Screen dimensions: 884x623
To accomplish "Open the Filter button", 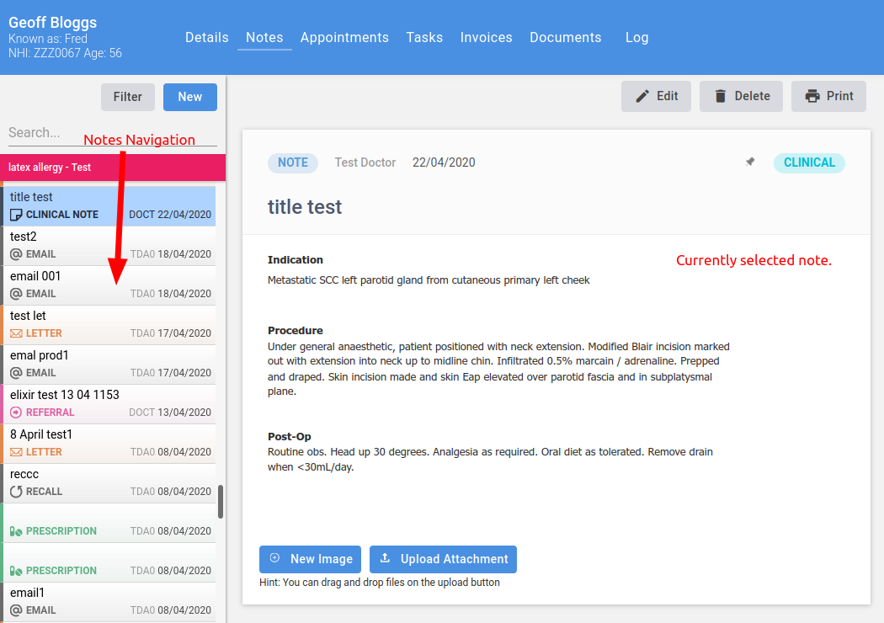I will [128, 97].
